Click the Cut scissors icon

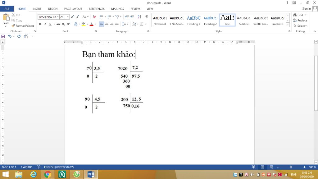click(13, 15)
